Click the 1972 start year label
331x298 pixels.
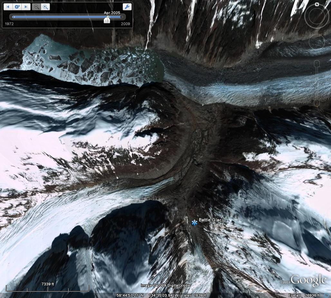[x=9, y=24]
